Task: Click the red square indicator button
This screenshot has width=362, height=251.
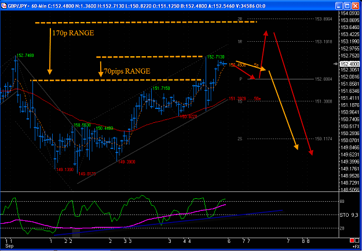Action: pyautogui.click(x=352, y=241)
